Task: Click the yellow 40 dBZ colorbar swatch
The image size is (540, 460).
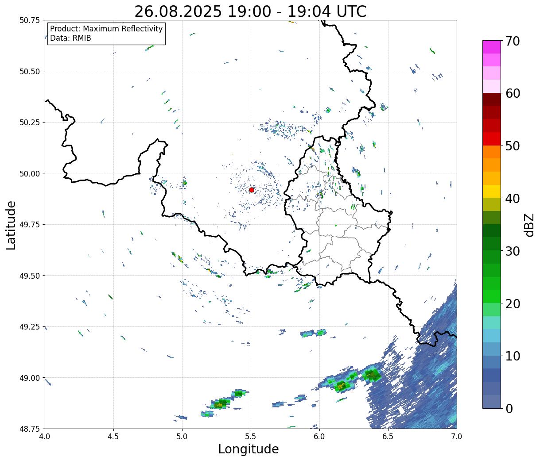Action: (492, 191)
